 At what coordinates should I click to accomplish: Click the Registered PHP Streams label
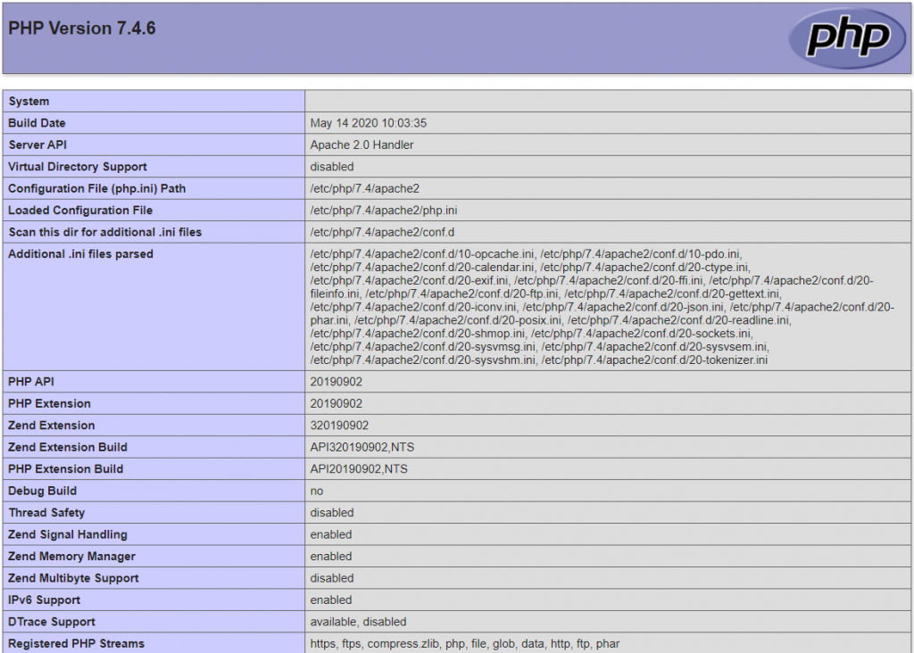(x=77, y=644)
